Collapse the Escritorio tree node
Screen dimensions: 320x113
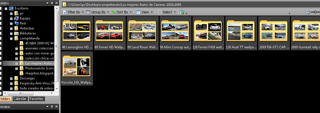tap(6, 9)
